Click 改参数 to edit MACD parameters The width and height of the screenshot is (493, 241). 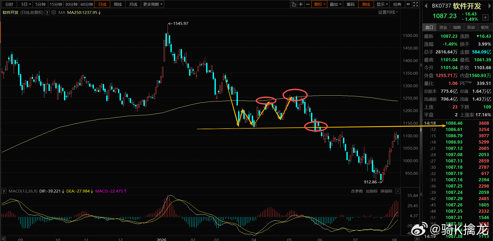357,191
